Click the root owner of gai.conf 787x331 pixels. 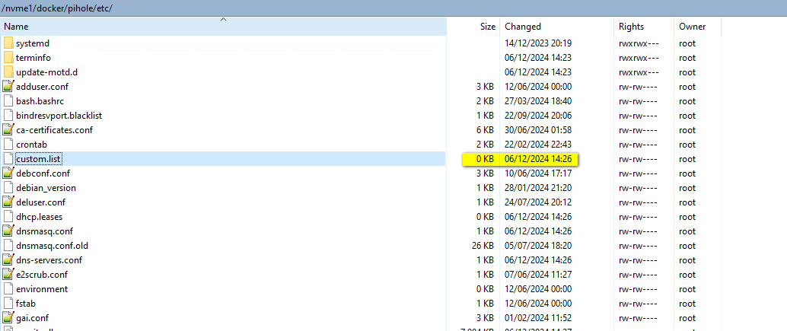coord(687,317)
